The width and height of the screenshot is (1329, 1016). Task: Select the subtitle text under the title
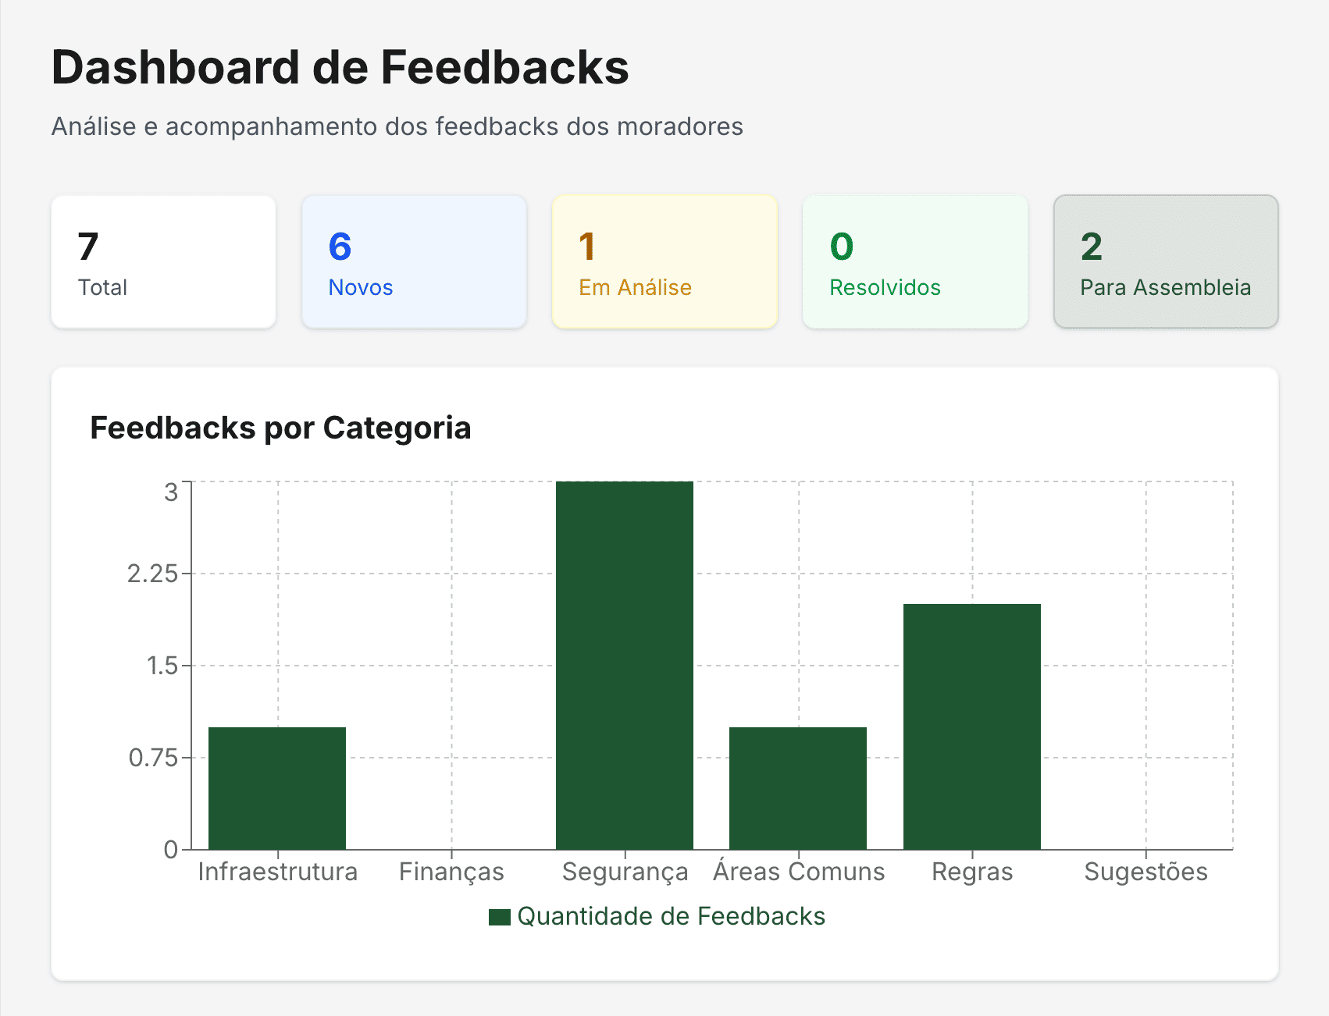pos(397,126)
